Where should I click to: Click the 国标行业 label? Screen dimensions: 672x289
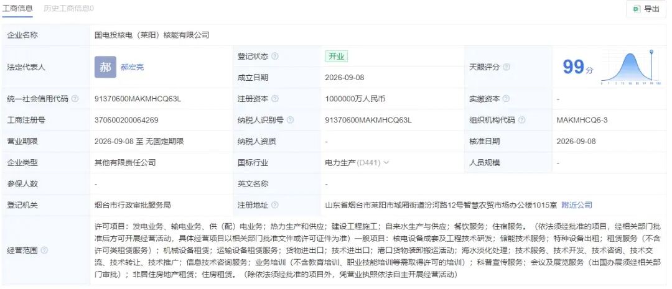click(x=253, y=163)
